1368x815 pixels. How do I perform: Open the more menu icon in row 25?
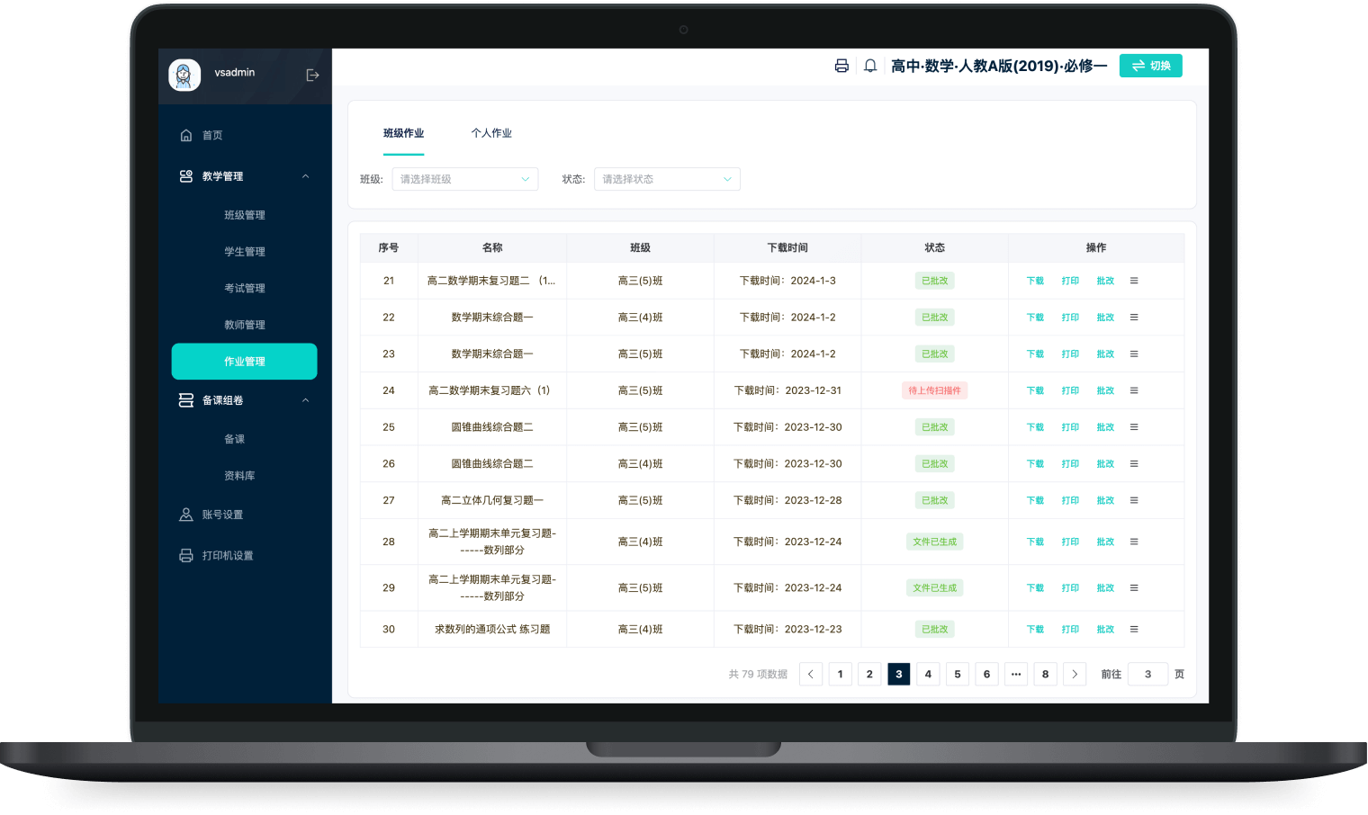coord(1134,427)
